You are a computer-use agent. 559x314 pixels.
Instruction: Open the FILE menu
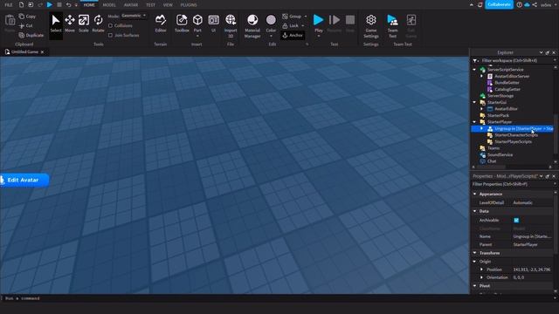click(x=9, y=4)
